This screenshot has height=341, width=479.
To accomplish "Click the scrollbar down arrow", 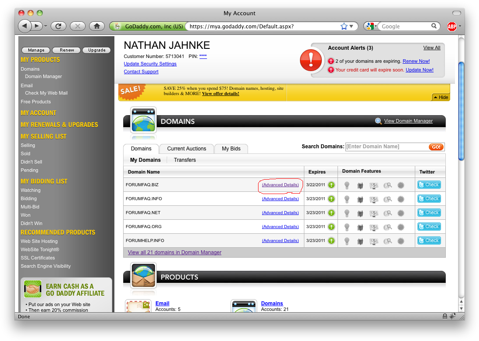I will pyautogui.click(x=461, y=309).
